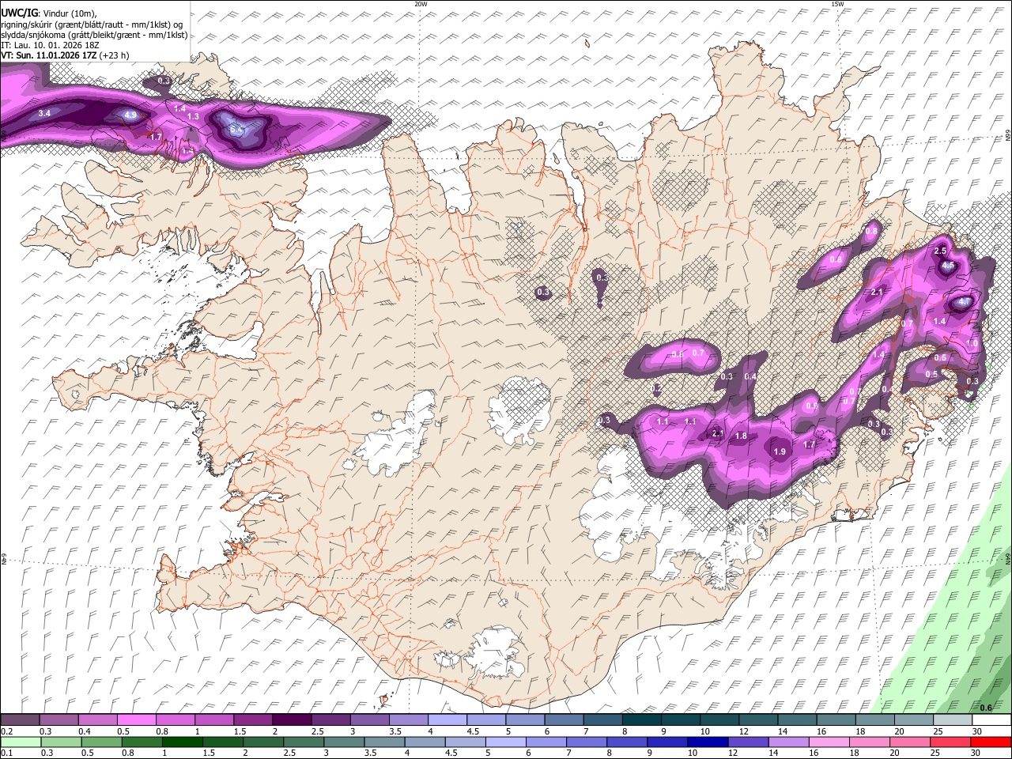Click the 5.4 precipitation maximum label
Screen dimensions: 1012x759
click(236, 128)
